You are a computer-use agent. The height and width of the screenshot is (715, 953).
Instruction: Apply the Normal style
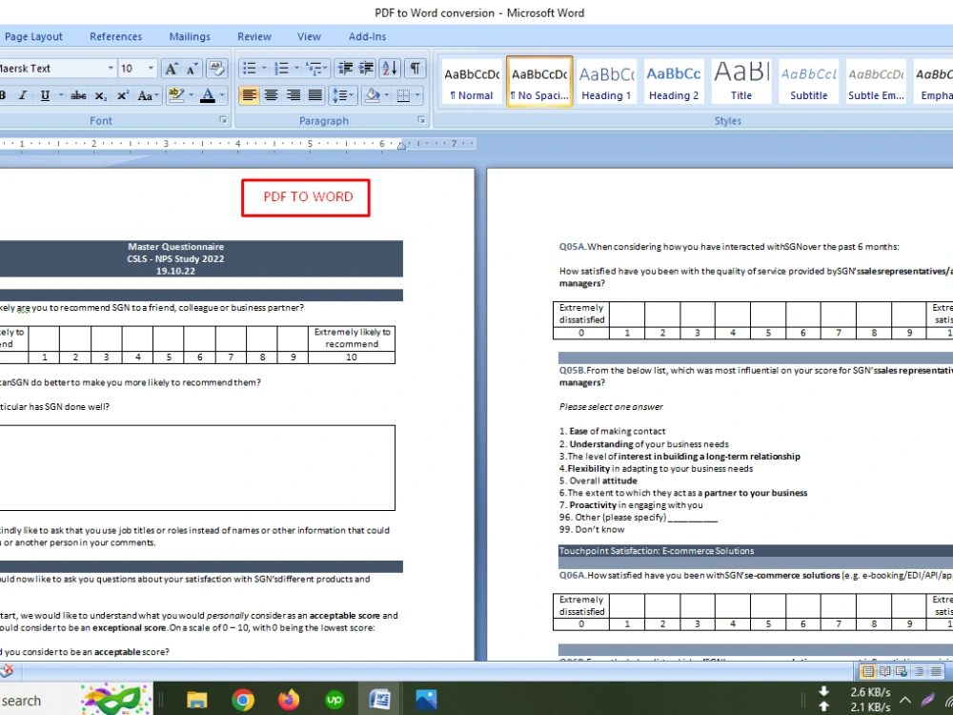472,82
